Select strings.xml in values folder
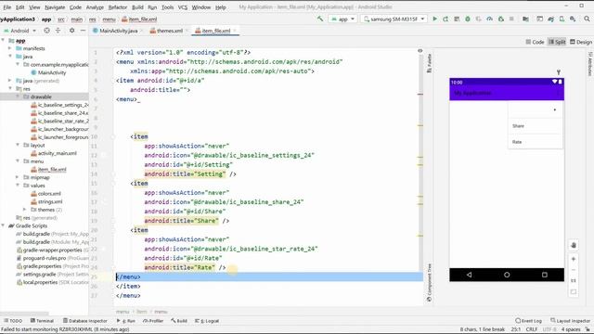The height and width of the screenshot is (334, 594). coord(46,202)
